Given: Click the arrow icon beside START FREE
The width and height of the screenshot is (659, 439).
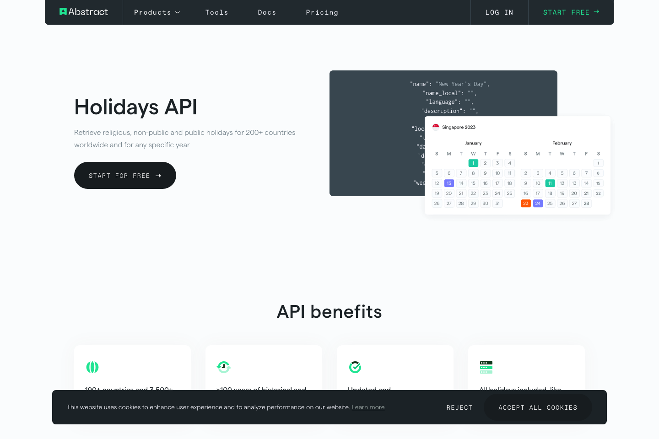Looking at the screenshot, I should click(596, 12).
